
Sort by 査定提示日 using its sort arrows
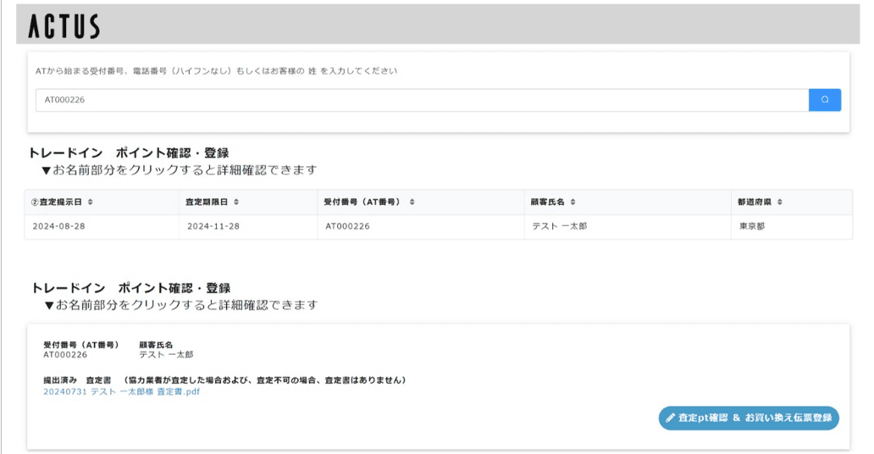coord(90,202)
